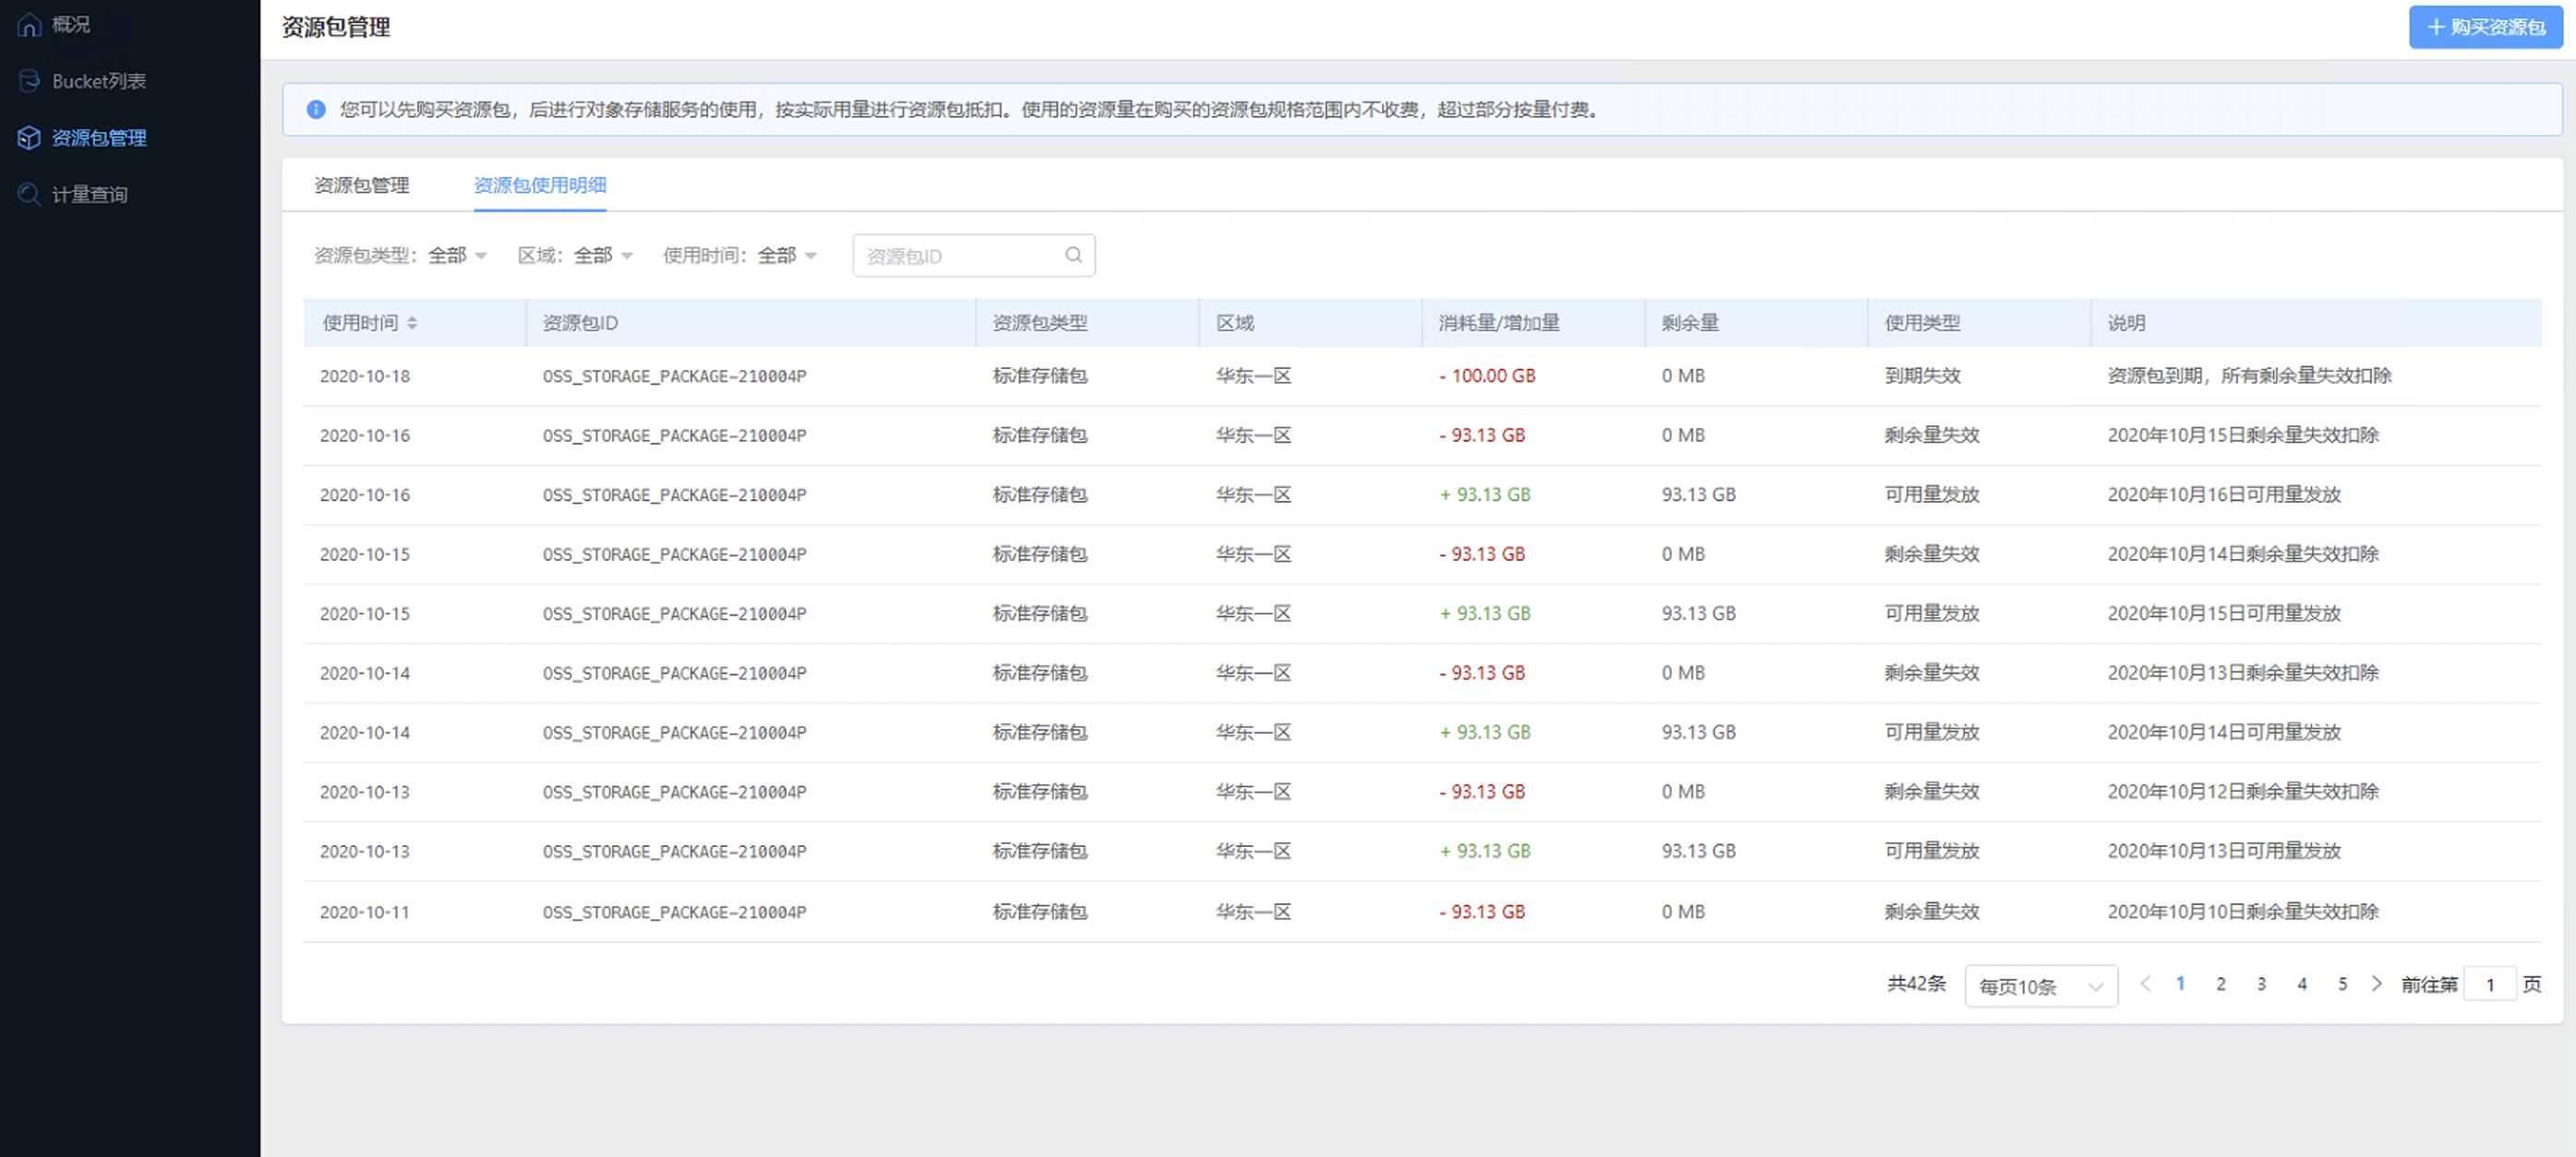Switch to the 资源包管理 tab
Screen dimensions: 2576x1157
point(361,185)
